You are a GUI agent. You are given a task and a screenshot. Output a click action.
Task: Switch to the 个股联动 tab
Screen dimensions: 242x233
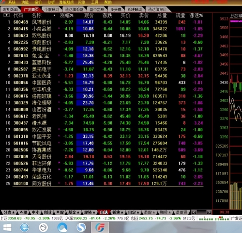(52, 10)
